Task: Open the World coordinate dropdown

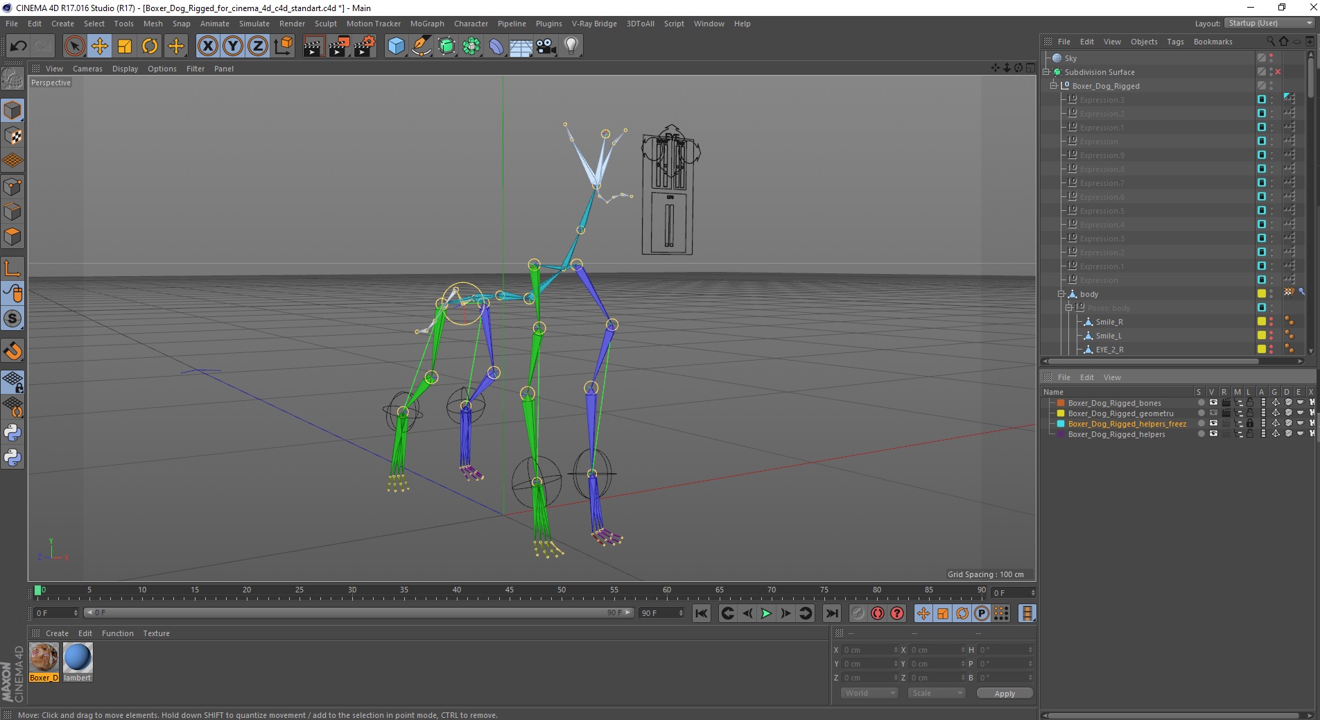Action: coord(869,693)
